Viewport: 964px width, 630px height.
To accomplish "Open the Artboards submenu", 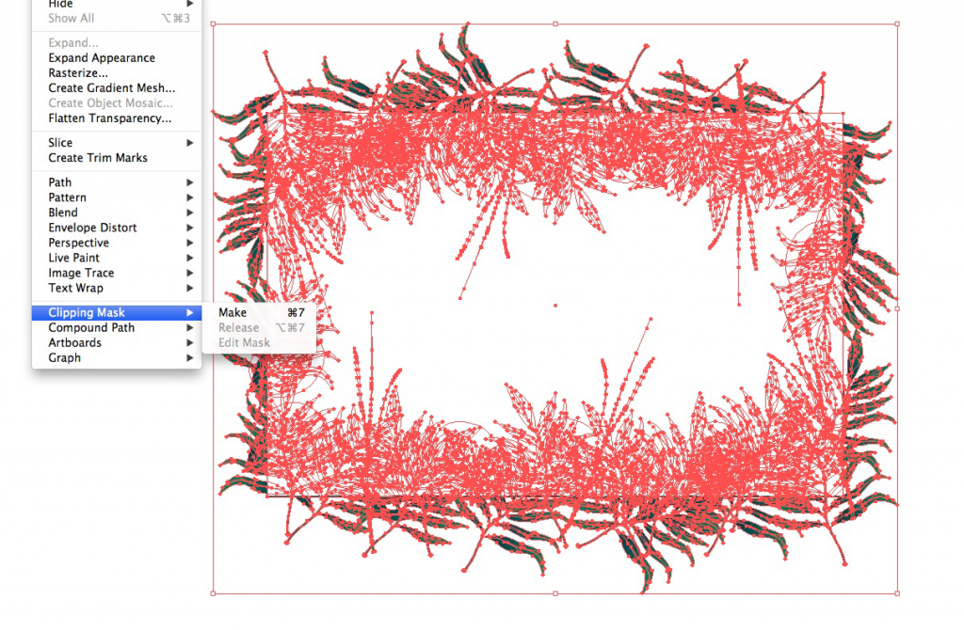I will pos(116,342).
